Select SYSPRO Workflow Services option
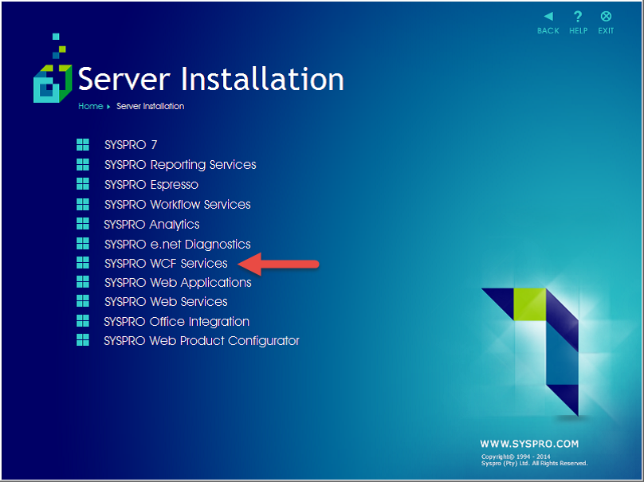 point(177,205)
